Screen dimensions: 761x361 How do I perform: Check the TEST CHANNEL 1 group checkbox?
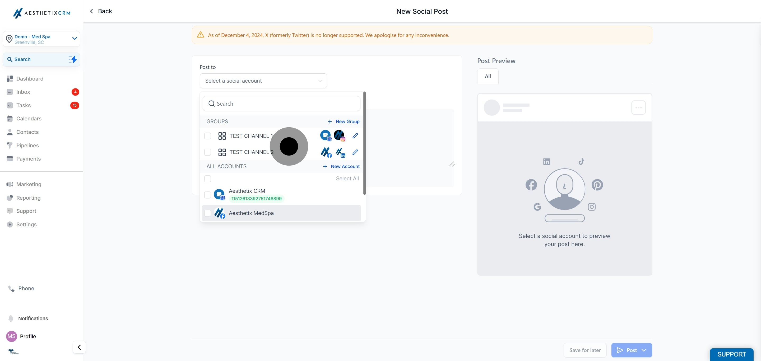(208, 136)
